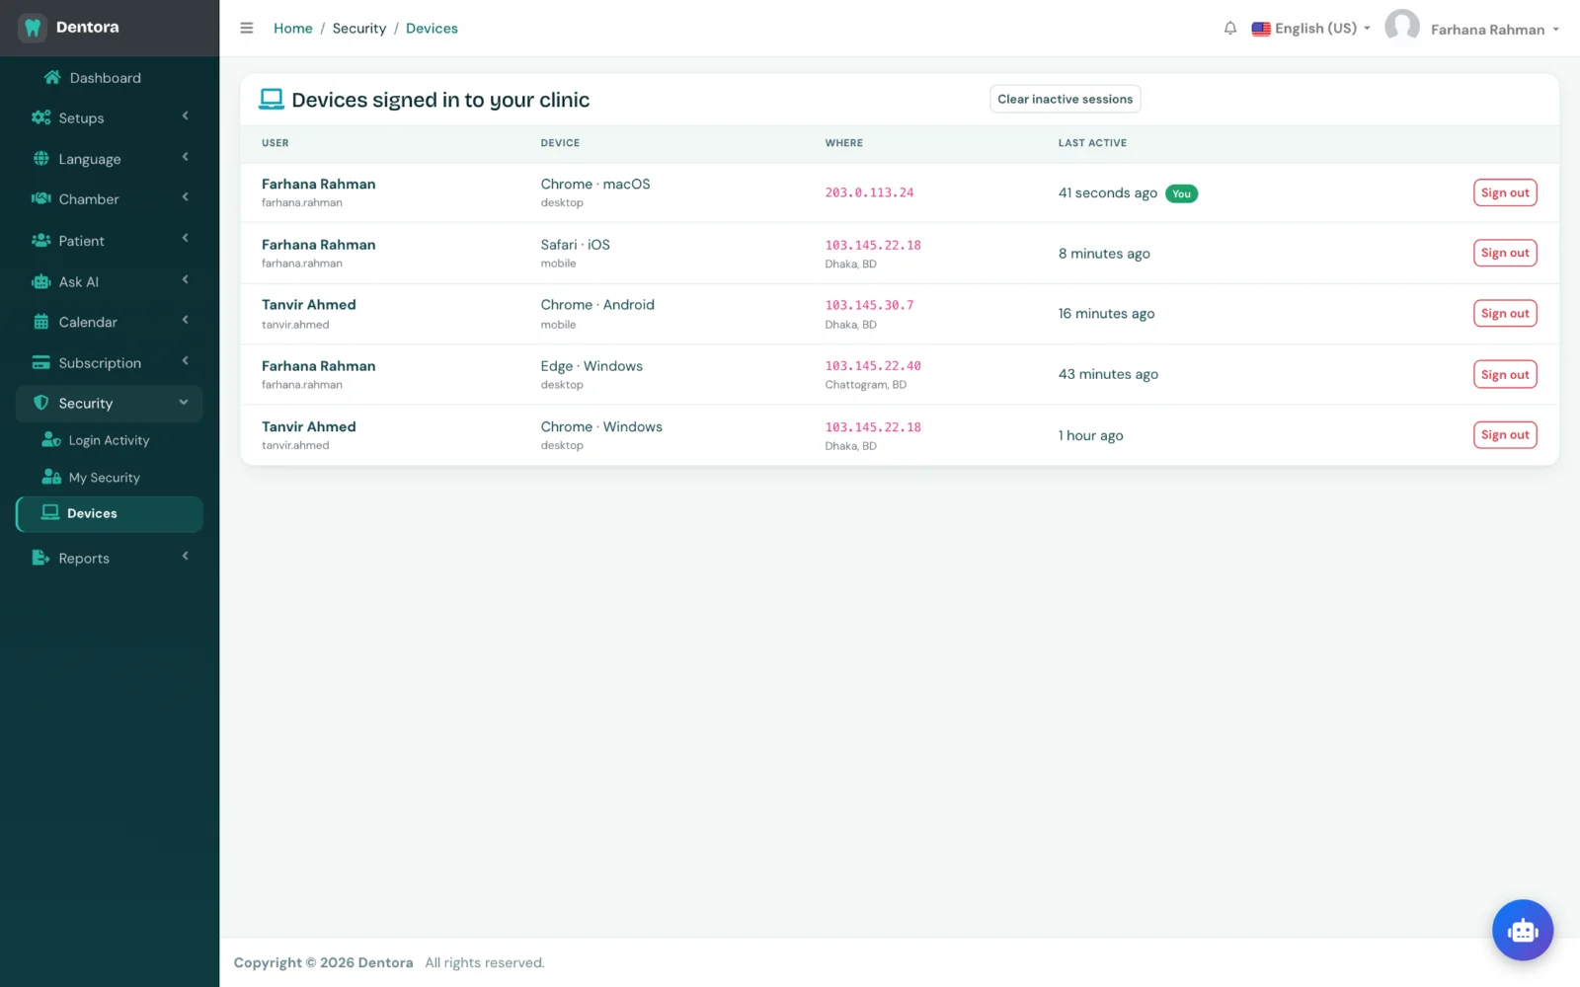The image size is (1580, 987).
Task: Click IP address 103.145.22.40
Action: click(873, 366)
